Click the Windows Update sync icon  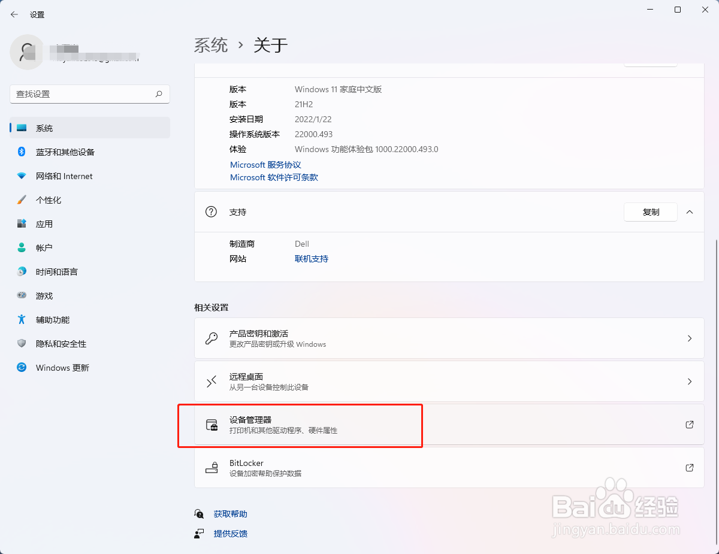(22, 368)
